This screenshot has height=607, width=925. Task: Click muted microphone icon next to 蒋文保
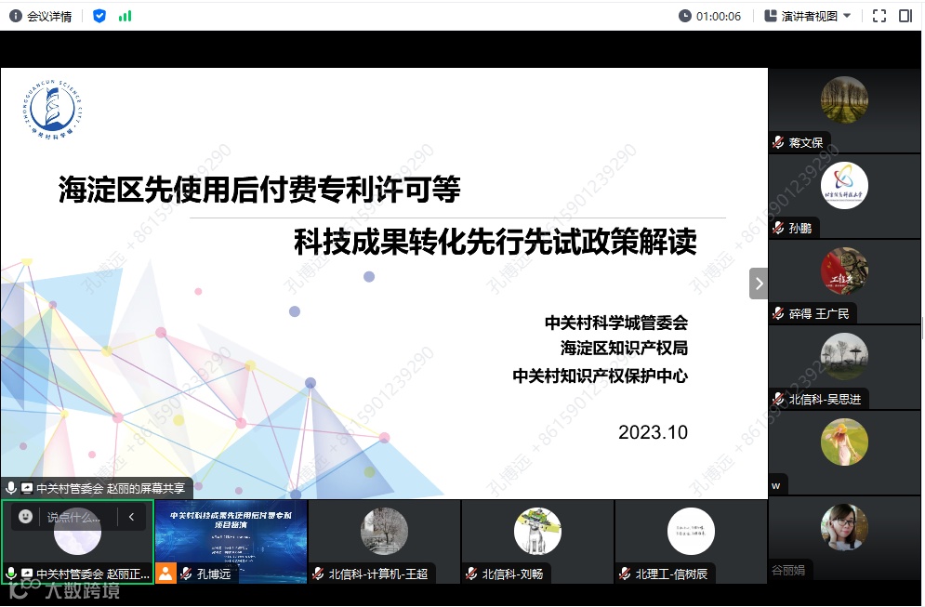(779, 142)
